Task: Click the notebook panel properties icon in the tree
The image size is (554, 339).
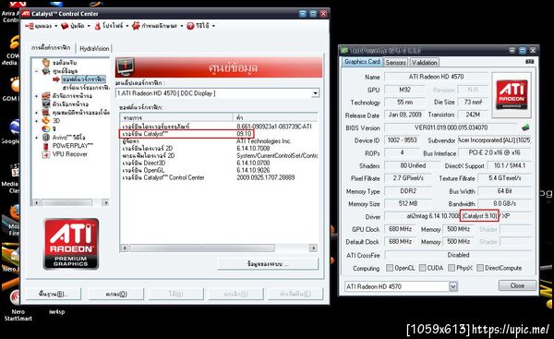Action: coord(46,113)
